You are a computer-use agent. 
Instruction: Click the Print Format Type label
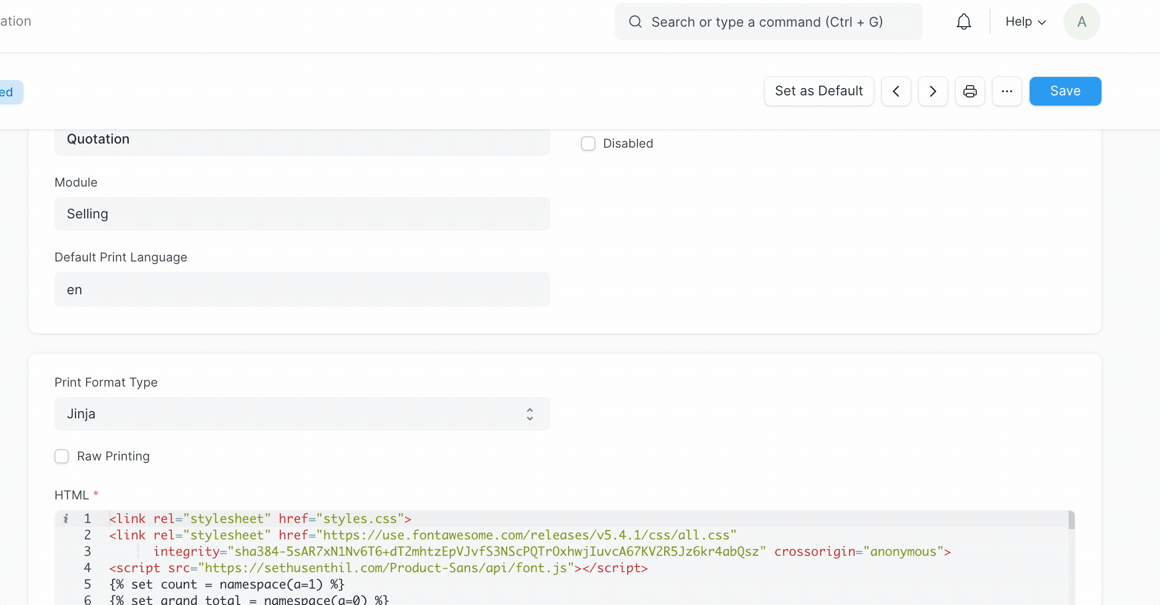pos(106,382)
